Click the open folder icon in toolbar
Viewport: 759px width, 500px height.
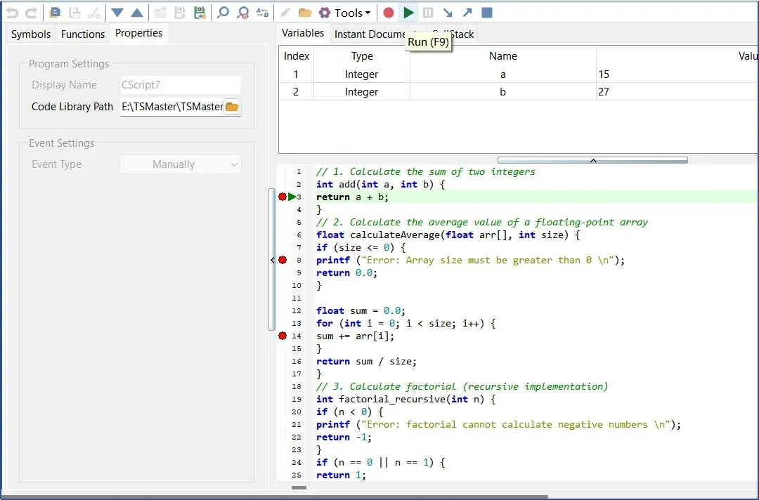[x=305, y=13]
